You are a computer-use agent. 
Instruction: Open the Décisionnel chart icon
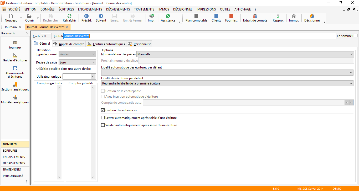tap(312, 16)
